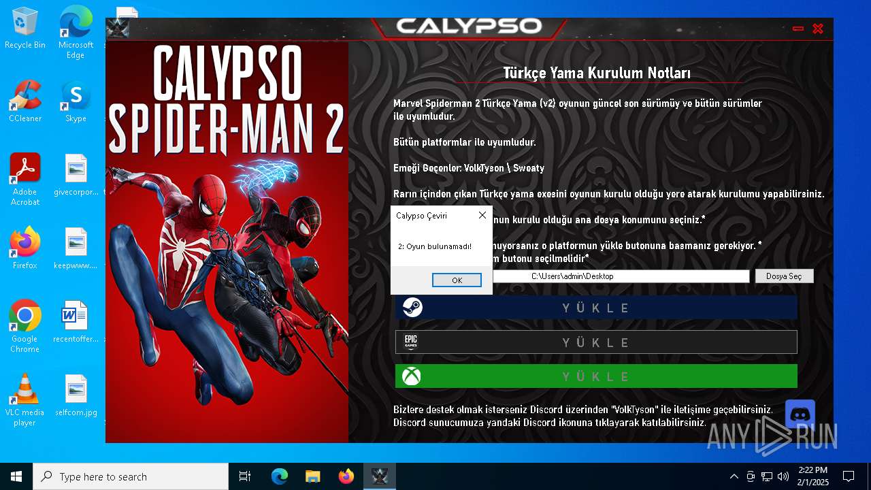The image size is (871, 490).
Task: Click the Spider-Man 2 cover art
Action: pyautogui.click(x=227, y=242)
